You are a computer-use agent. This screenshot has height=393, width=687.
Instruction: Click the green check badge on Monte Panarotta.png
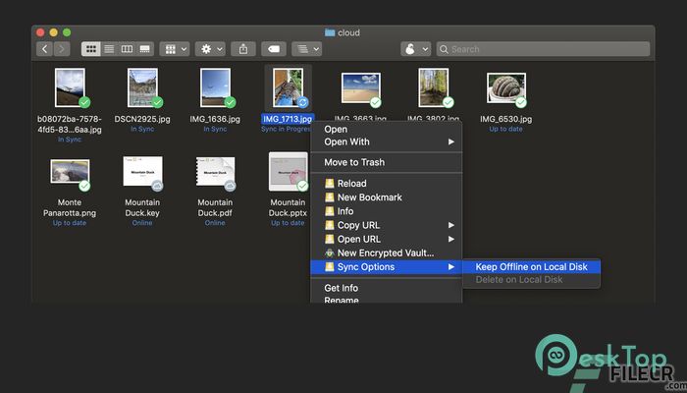[x=84, y=186]
